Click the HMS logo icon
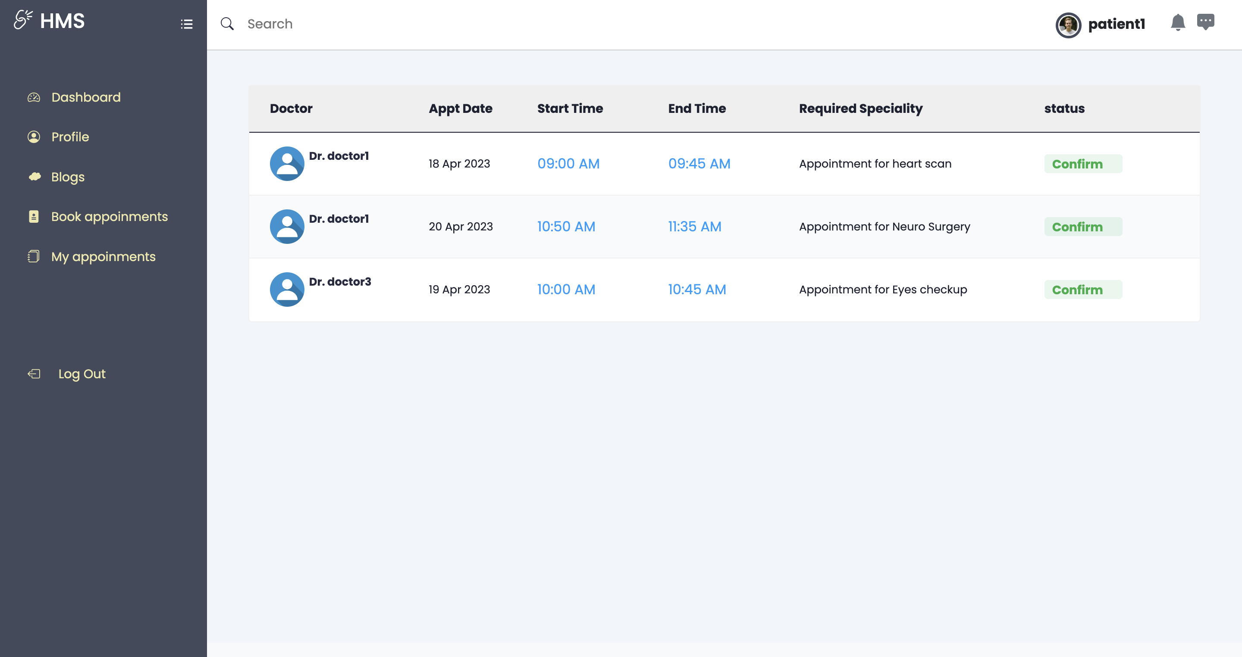This screenshot has width=1242, height=657. point(23,20)
